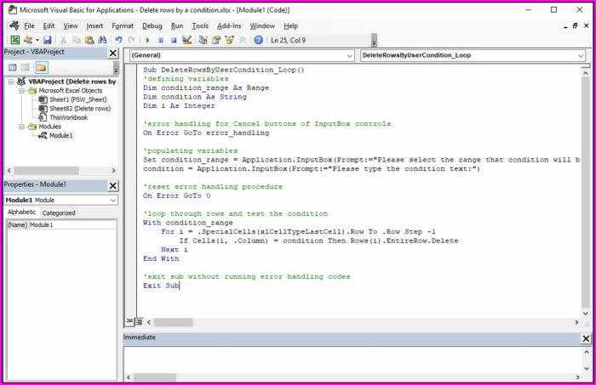Image resolution: width=596 pixels, height=385 pixels.
Task: Switch to the Categorized properties tab
Action: point(59,212)
